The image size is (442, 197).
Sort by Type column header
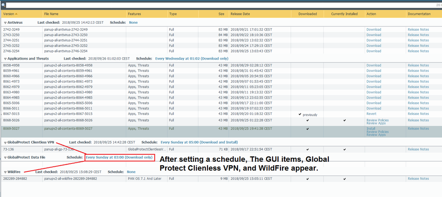coord(173,14)
